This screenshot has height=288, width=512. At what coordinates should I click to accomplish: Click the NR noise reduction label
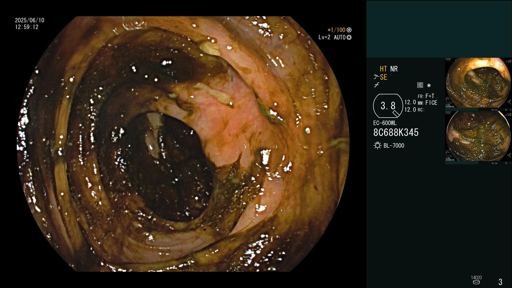click(394, 69)
